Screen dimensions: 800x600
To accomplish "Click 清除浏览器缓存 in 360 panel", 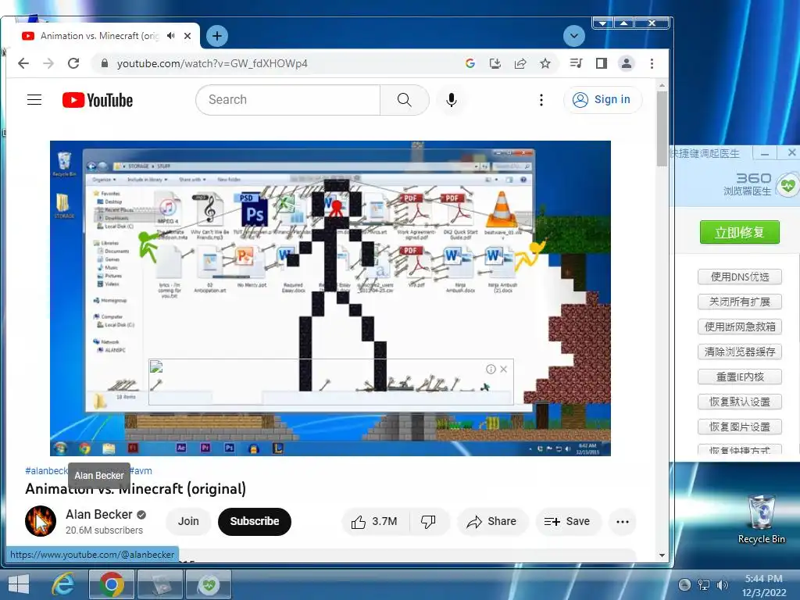I will tap(739, 352).
